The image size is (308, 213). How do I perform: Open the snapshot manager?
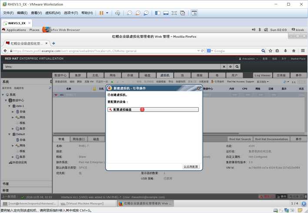(146, 13)
